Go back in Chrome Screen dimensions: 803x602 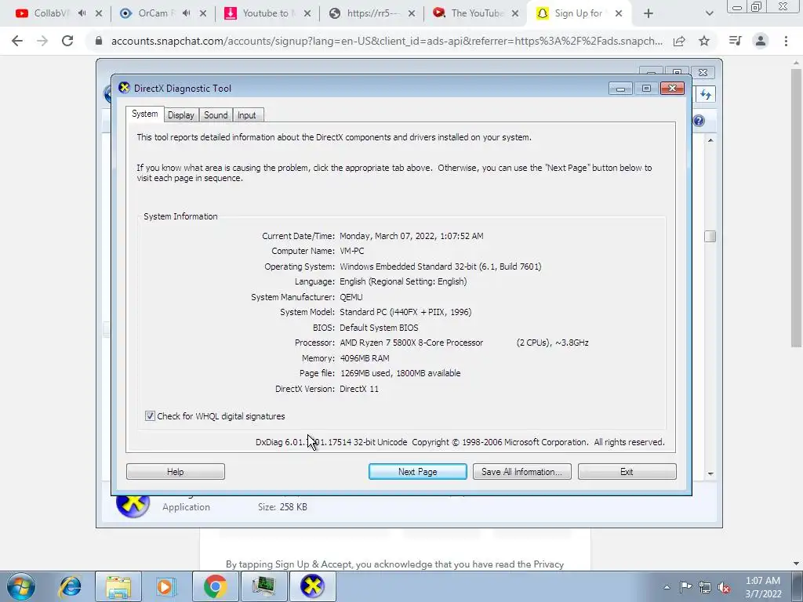pos(17,41)
